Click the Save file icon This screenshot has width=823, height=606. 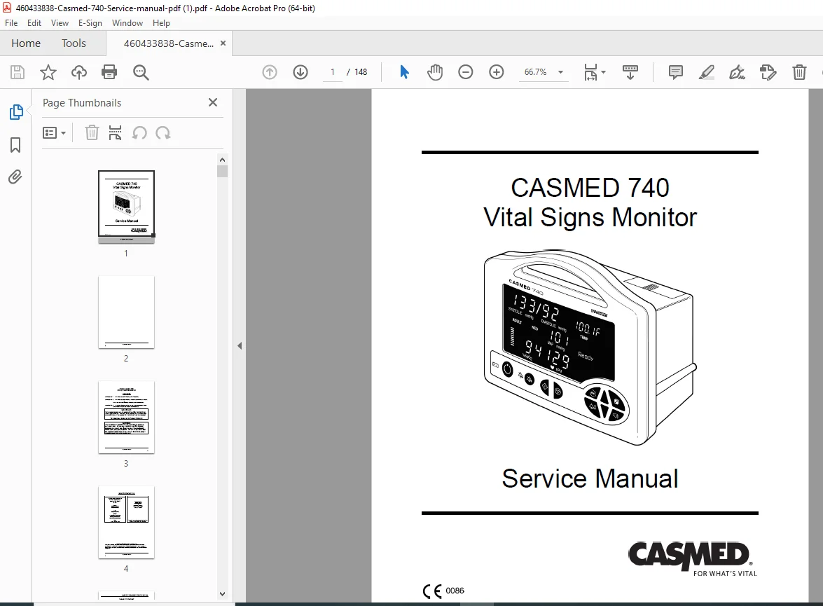[18, 72]
